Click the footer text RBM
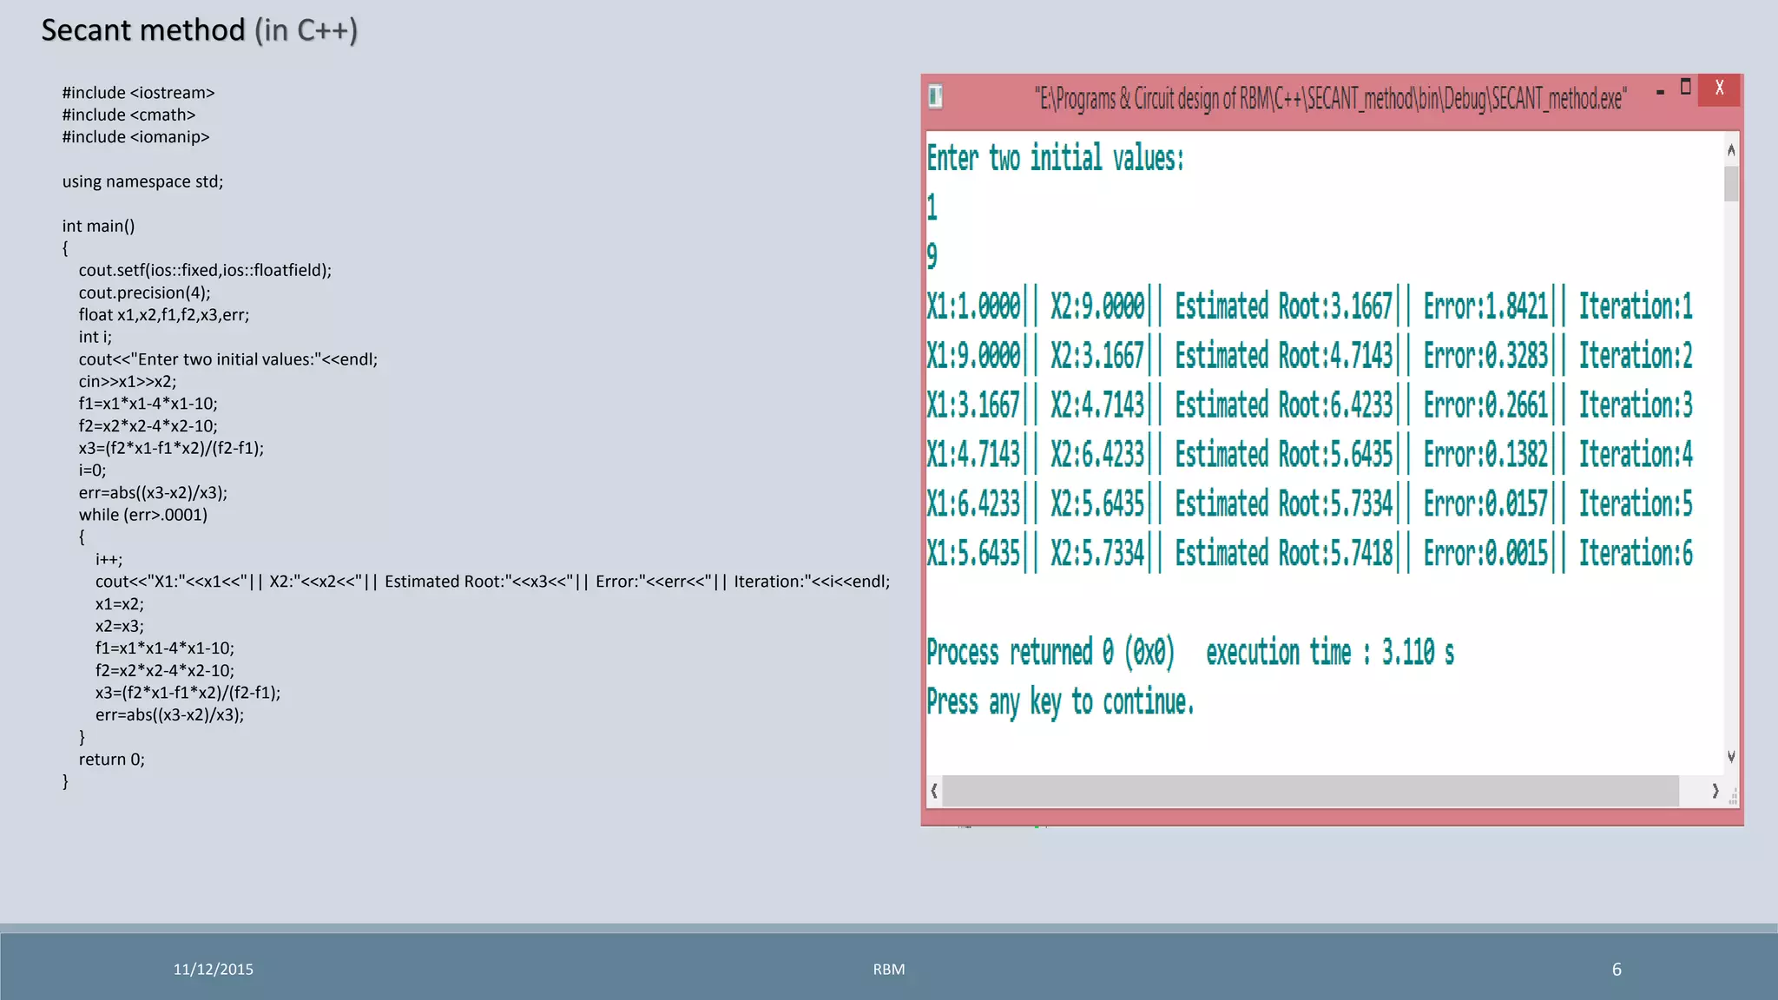 (x=889, y=970)
